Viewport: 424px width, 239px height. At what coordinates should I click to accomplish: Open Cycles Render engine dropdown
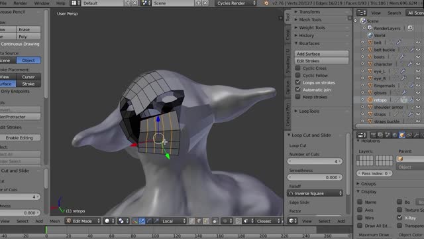pos(236,3)
